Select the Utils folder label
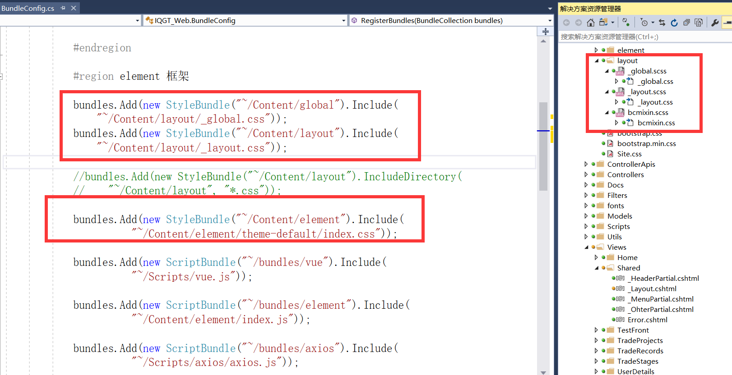 [x=614, y=237]
